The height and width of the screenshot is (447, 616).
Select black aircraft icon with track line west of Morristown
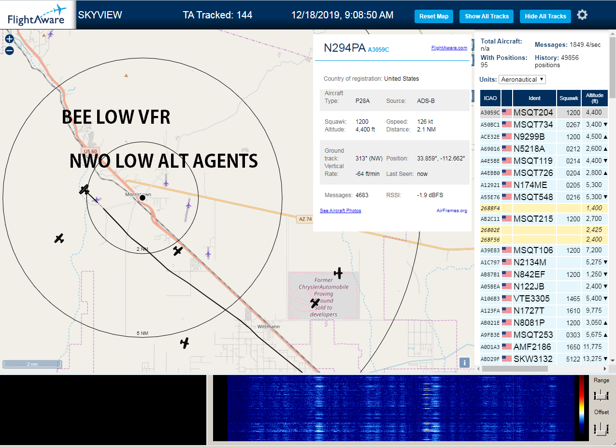pos(85,189)
